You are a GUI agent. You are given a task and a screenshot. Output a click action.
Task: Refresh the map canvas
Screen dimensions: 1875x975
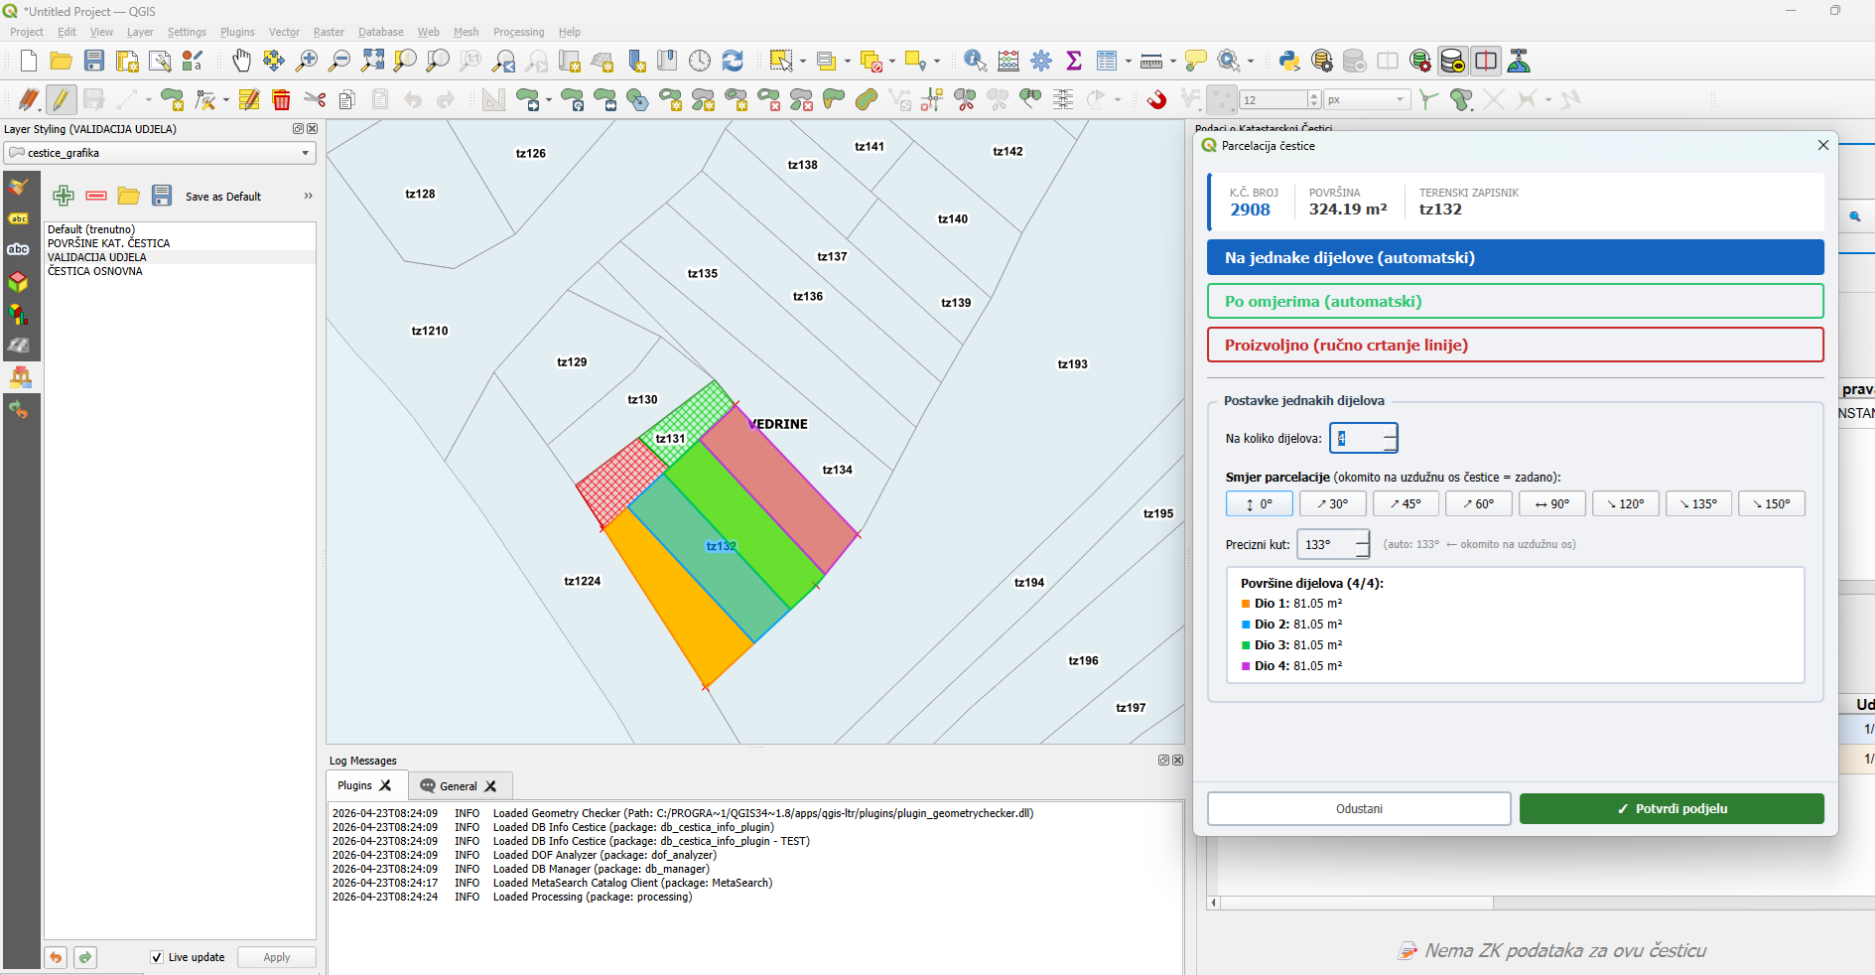[x=733, y=62]
